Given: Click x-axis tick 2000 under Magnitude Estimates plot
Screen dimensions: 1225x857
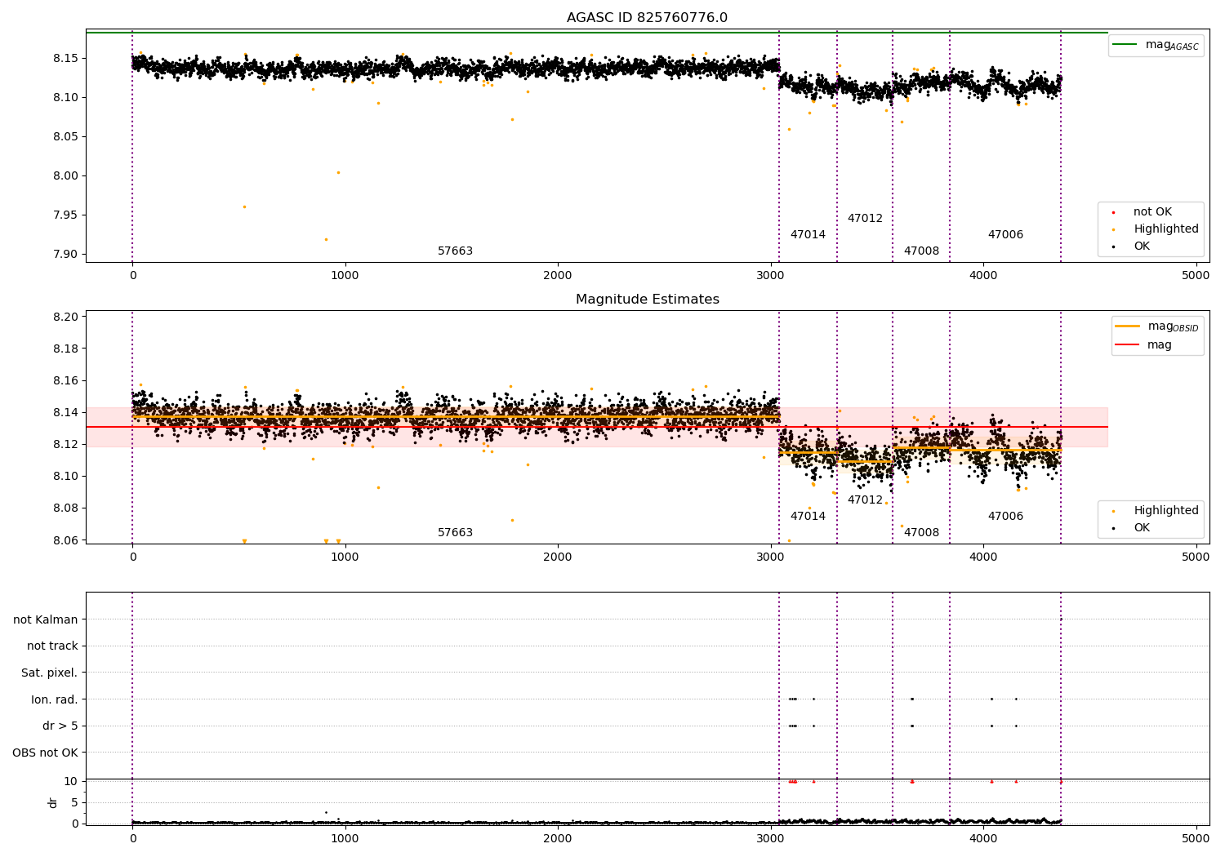Looking at the screenshot, I should click(x=558, y=557).
